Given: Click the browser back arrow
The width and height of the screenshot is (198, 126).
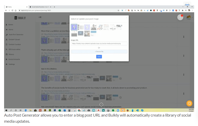Looking at the screenshot, I should pos(6,10).
